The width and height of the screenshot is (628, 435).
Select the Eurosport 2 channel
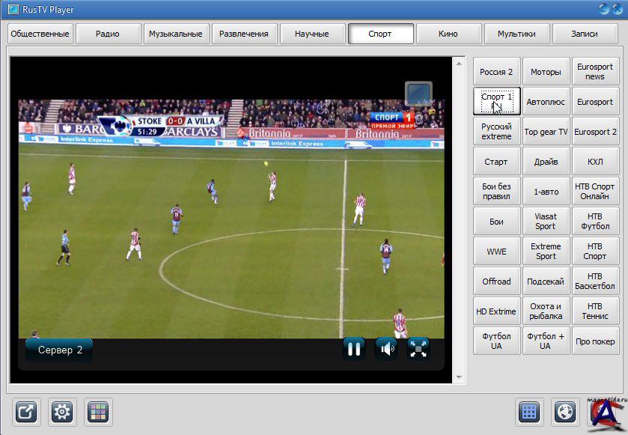[x=595, y=132]
